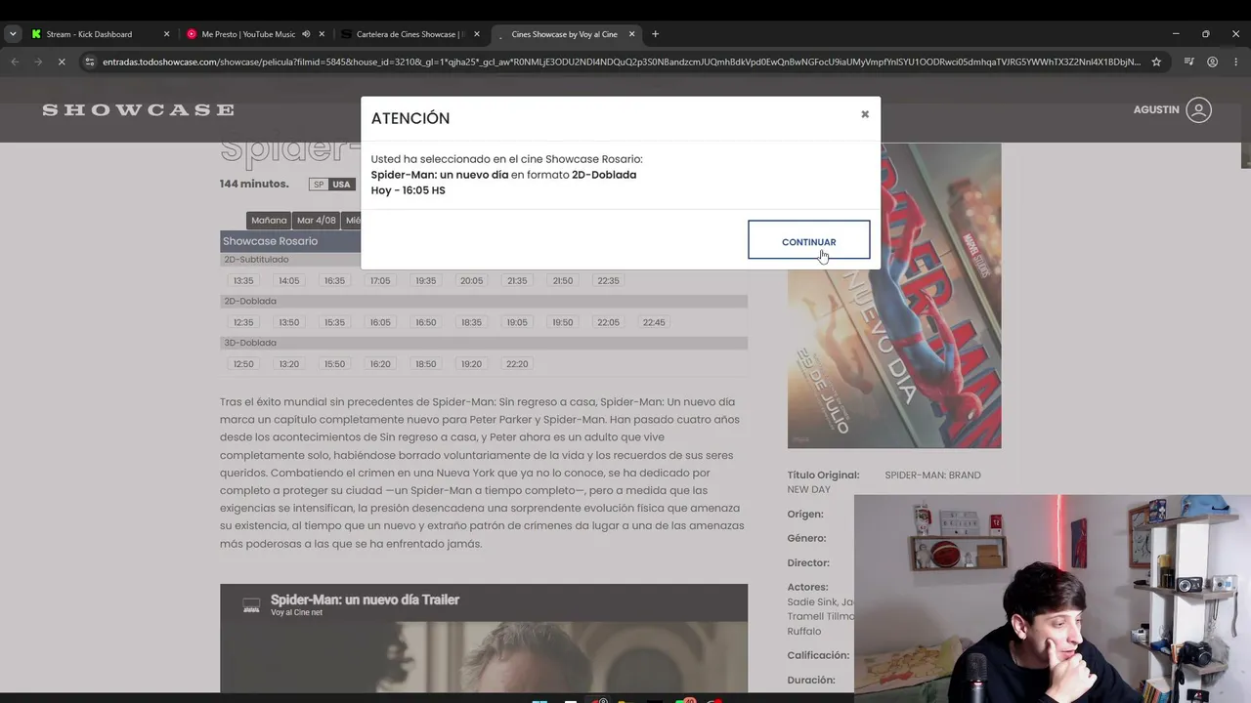Image resolution: width=1251 pixels, height=703 pixels.
Task: Choose the 22:05 2D-Doblada showtime
Action: (609, 322)
